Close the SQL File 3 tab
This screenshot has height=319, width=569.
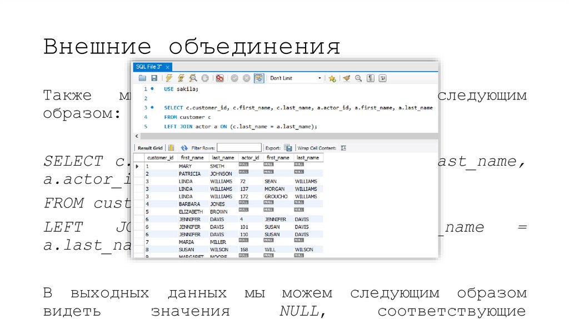click(x=167, y=67)
